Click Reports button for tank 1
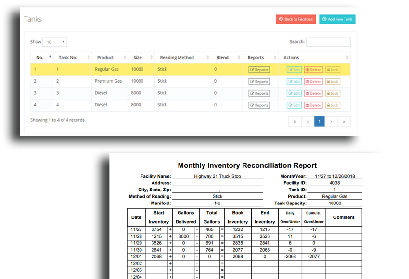 pyautogui.click(x=259, y=70)
